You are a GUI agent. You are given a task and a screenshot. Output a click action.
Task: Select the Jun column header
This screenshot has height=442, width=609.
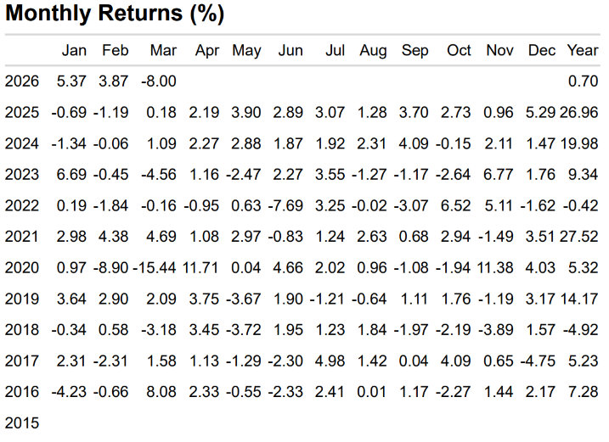290,51
